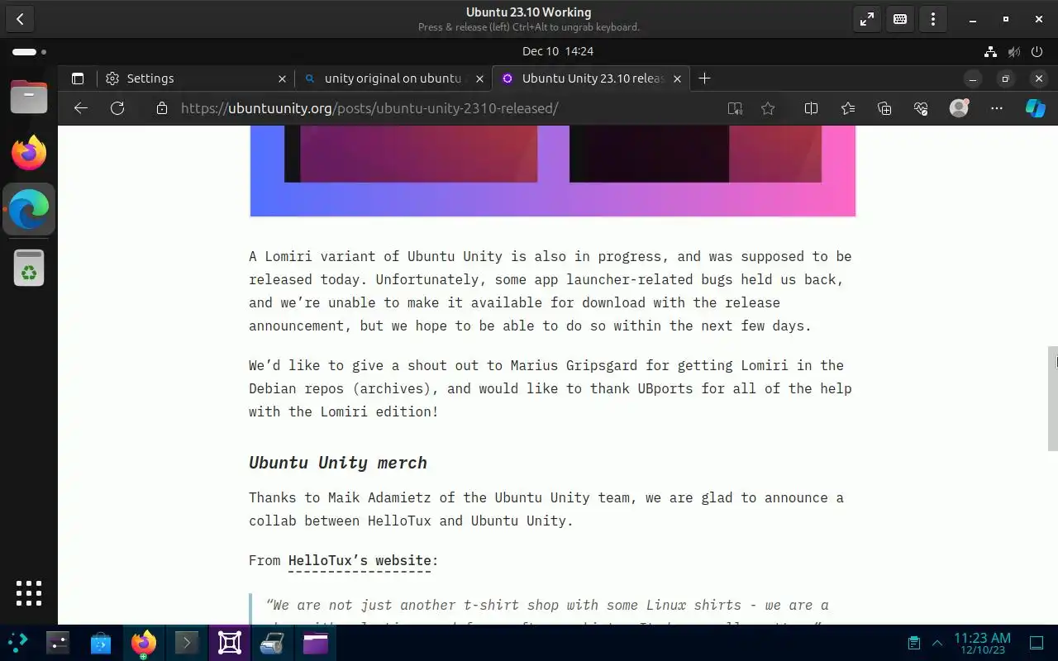This screenshot has width=1058, height=661.
Task: Open the Activities overview pill
Action: pyautogui.click(x=29, y=51)
